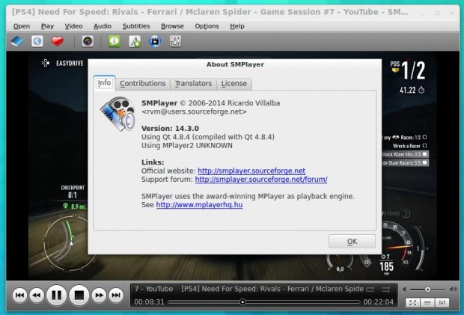Open the Subtitles menu

(x=136, y=26)
